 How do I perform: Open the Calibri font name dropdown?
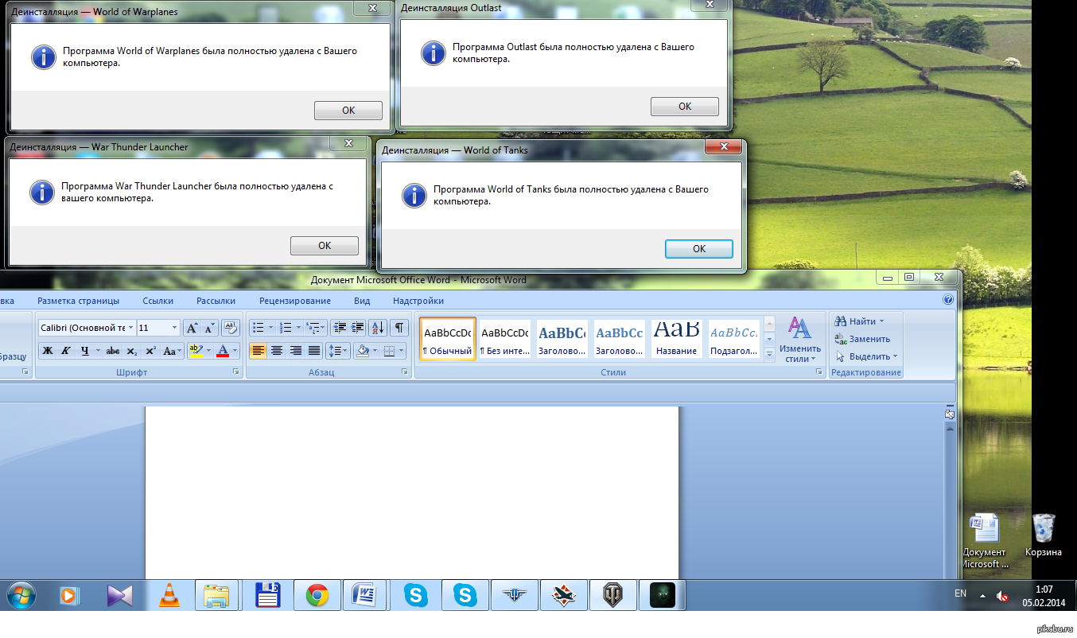click(x=130, y=328)
